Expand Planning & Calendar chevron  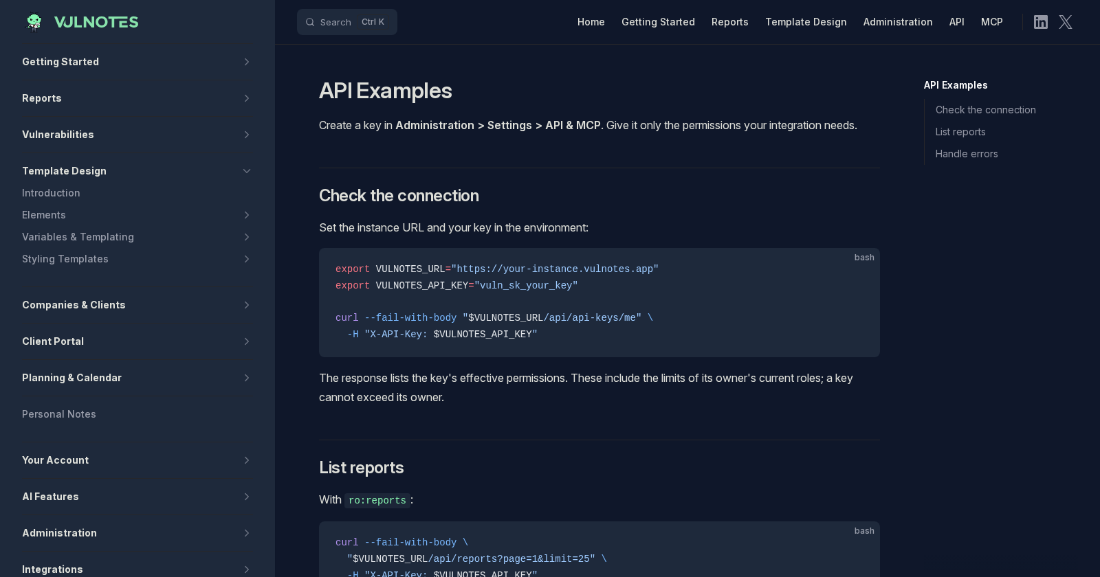click(x=247, y=378)
